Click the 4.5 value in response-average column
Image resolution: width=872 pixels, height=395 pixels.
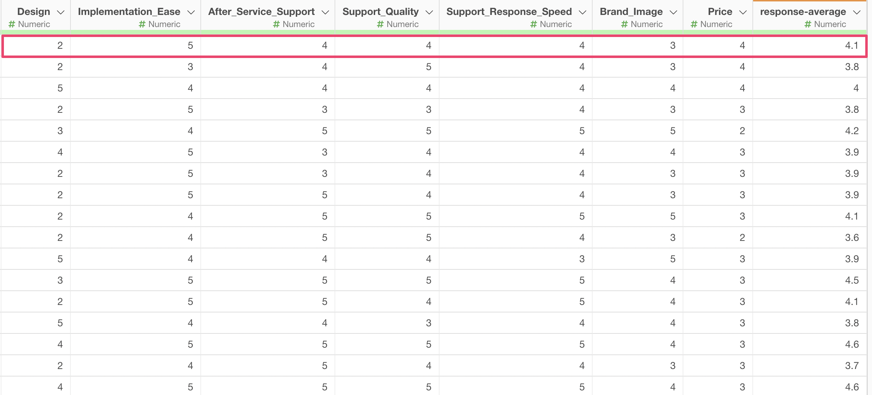click(x=851, y=280)
